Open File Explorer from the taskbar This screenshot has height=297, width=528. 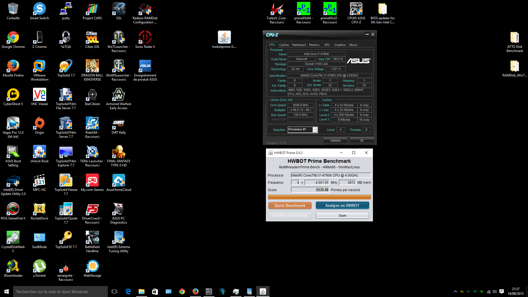tap(141, 291)
